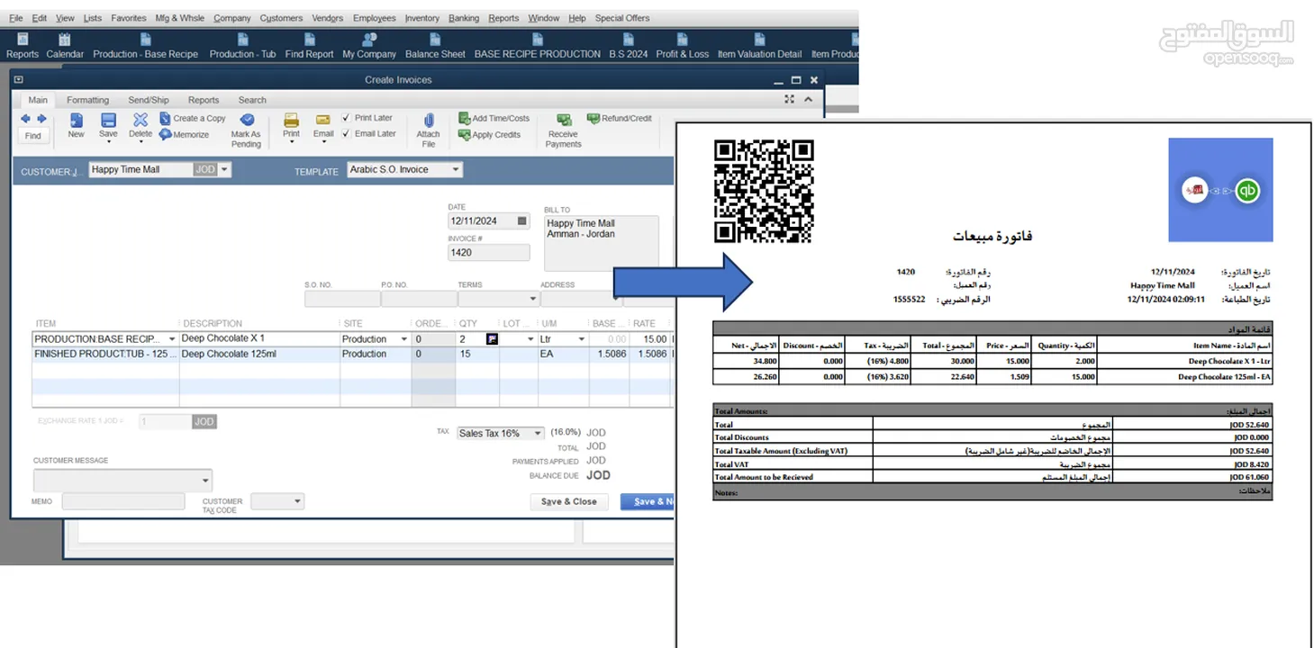Image resolution: width=1314 pixels, height=648 pixels.
Task: Click the Find button
Action: tap(33, 136)
